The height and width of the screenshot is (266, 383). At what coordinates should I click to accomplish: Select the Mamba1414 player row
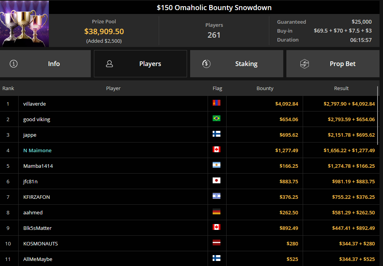point(189,166)
